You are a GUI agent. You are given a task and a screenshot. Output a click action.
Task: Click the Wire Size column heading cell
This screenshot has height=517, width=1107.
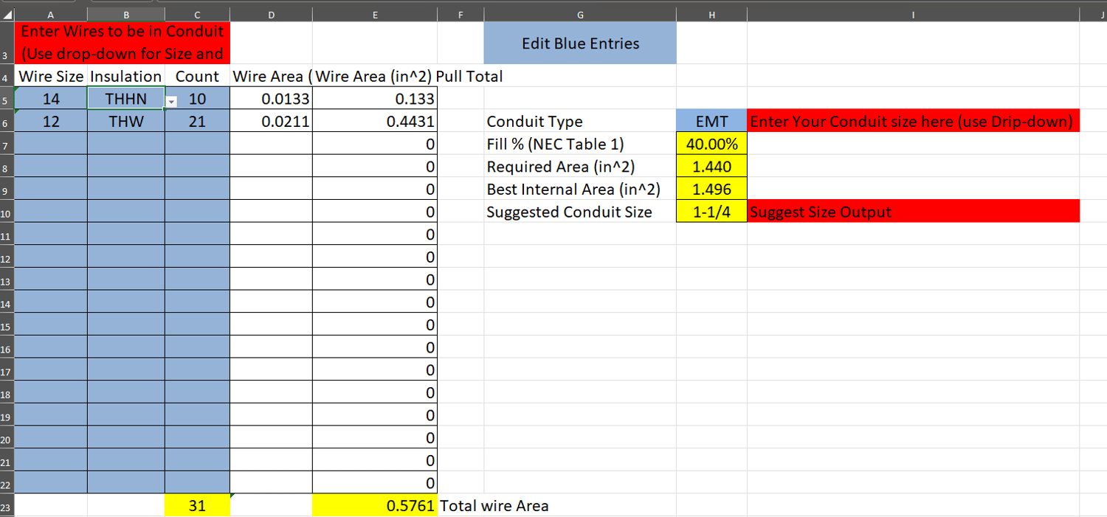(x=51, y=76)
